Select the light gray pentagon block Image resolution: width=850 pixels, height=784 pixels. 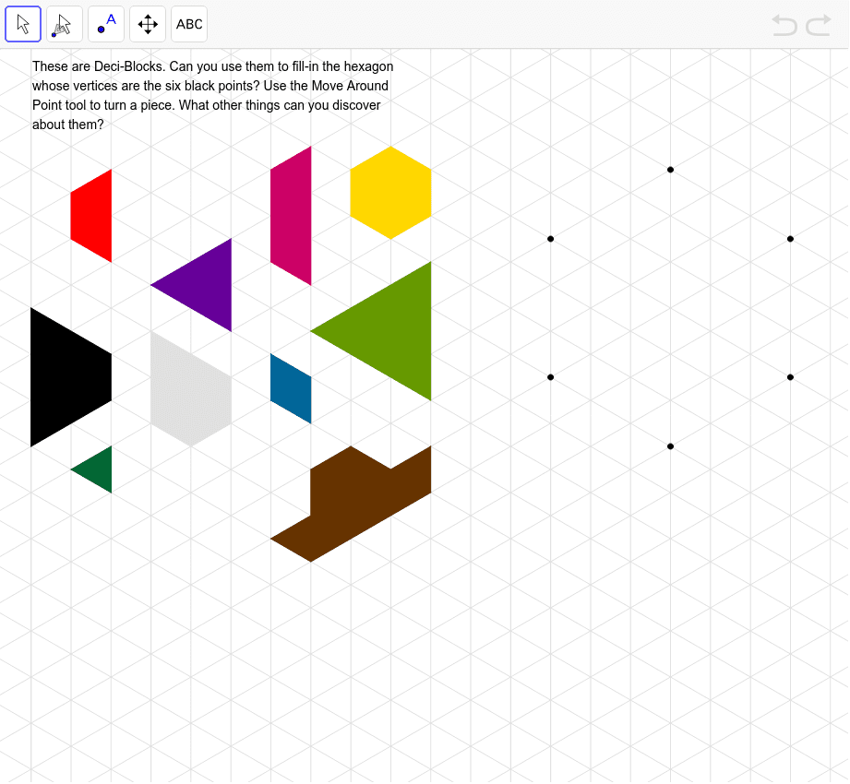[x=191, y=389]
